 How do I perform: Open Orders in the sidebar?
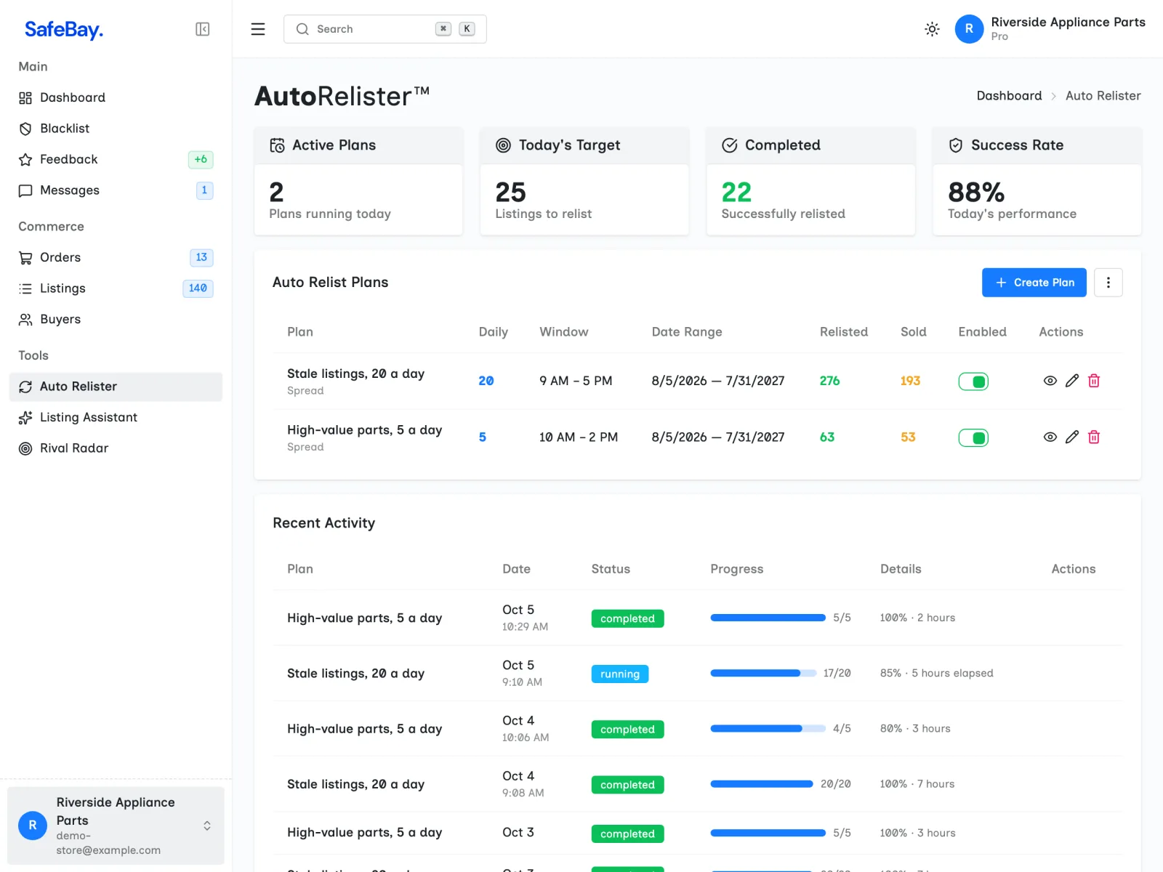(x=116, y=257)
